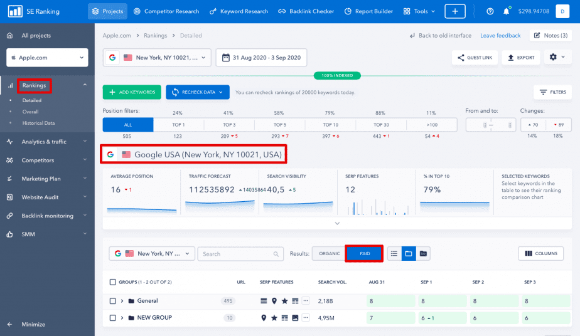This screenshot has height=336, width=580.
Task: Open Tools menu dropdown
Action: 419,11
